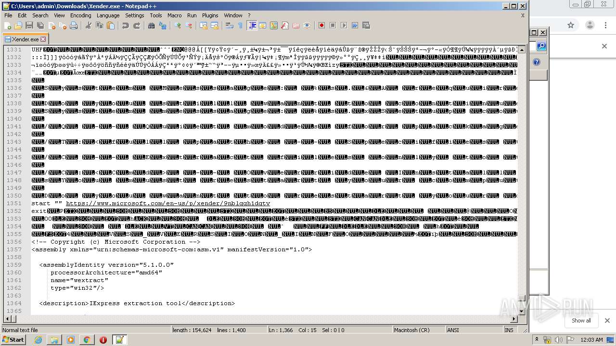Toggle the Indent Guide button
The image size is (616, 346).
point(252,25)
